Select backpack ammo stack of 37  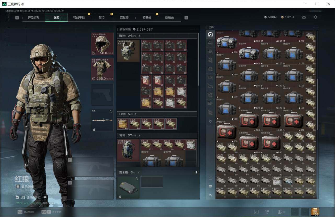(191, 145)
